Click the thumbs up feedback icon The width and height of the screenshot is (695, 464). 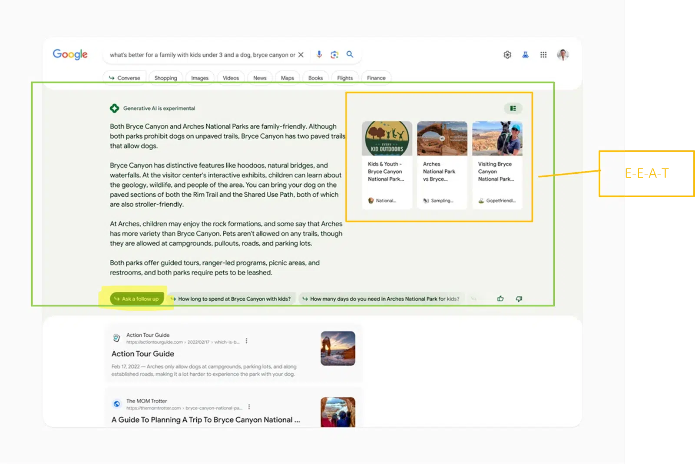(500, 298)
